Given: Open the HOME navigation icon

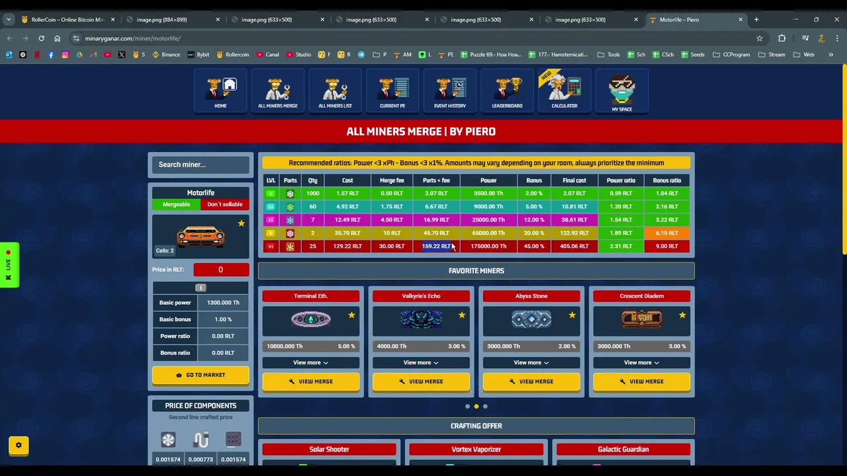Looking at the screenshot, I should coord(220,91).
